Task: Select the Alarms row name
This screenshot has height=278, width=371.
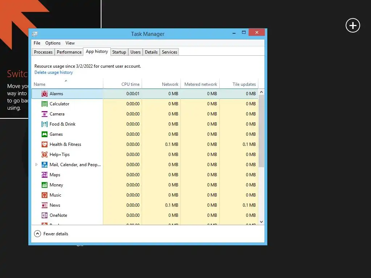Action: (56, 94)
